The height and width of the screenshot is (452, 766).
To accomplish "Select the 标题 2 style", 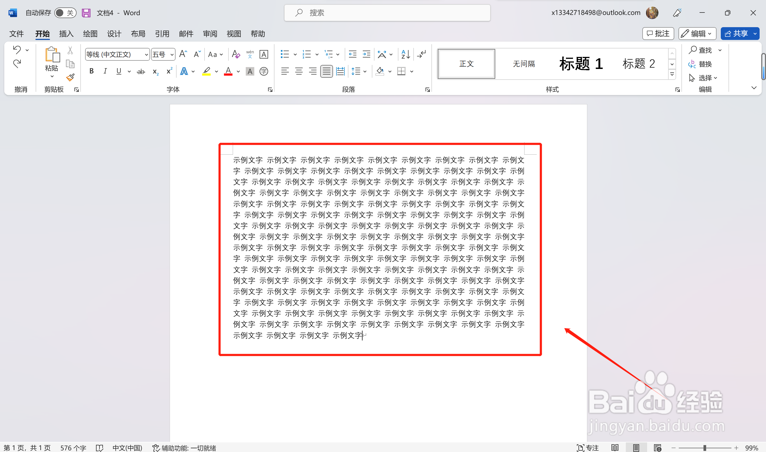I will point(639,64).
